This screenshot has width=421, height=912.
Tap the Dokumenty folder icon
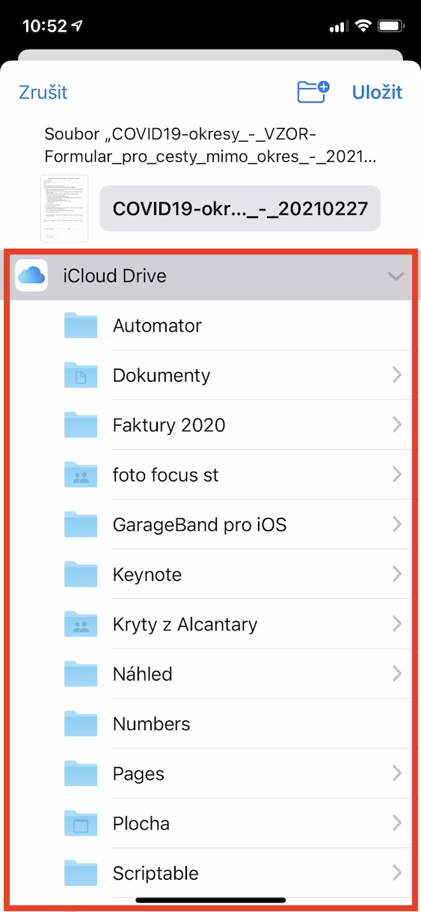[x=81, y=375]
